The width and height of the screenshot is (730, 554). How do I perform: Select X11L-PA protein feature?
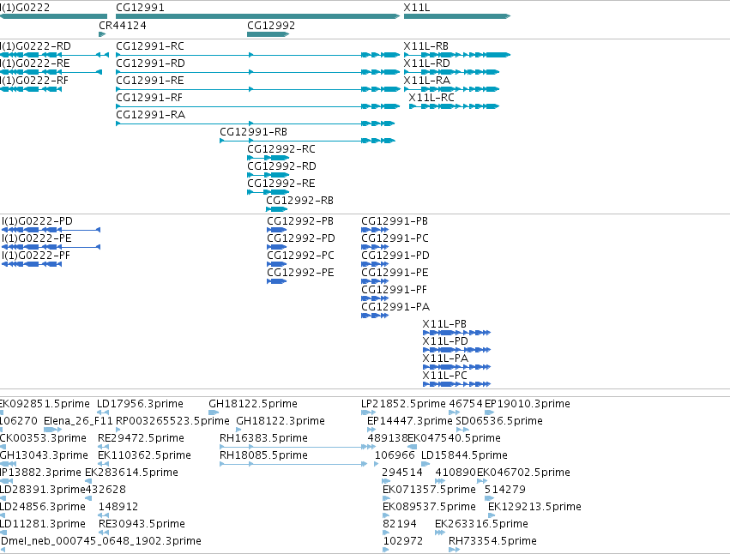(456, 367)
